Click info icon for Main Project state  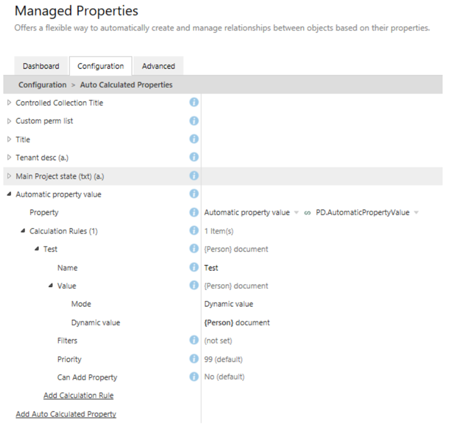point(194,176)
